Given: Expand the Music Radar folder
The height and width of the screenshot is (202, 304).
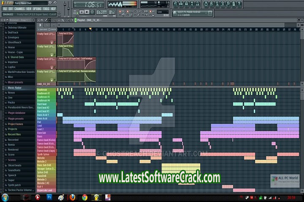Looking at the screenshot, I should pos(14,88).
